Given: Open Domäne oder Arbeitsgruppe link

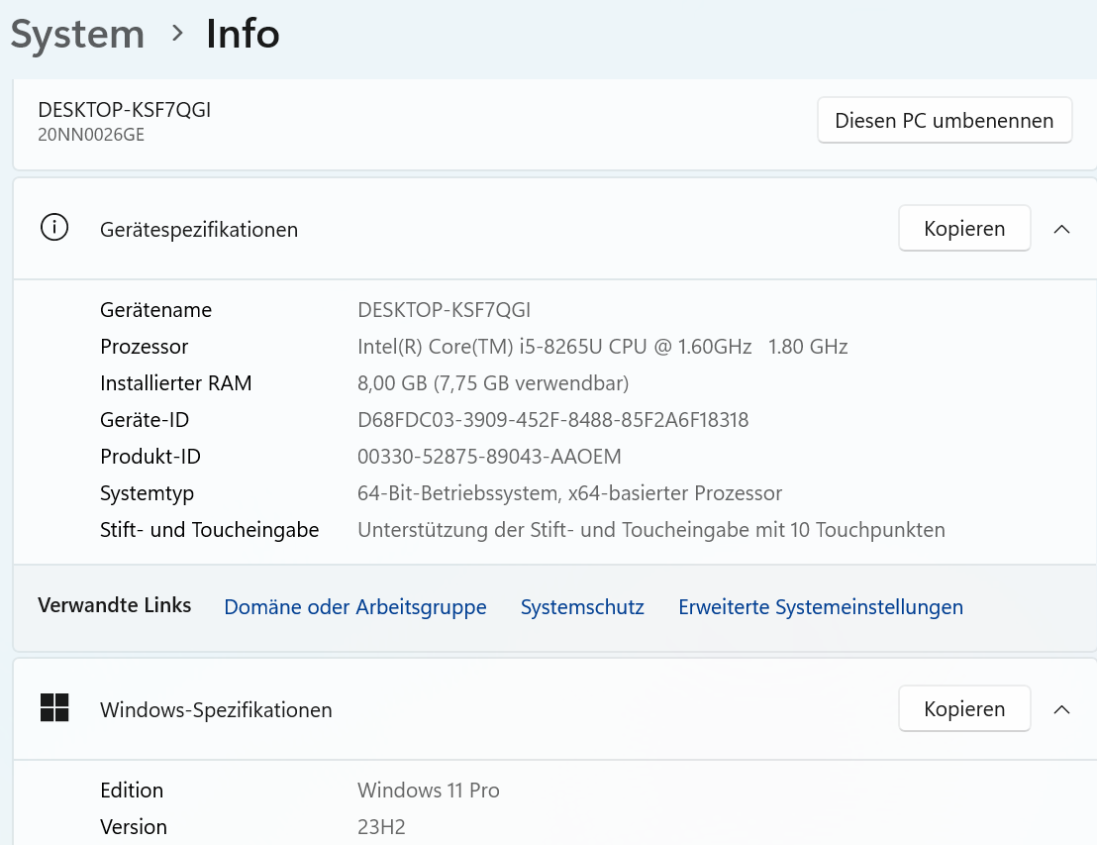Looking at the screenshot, I should (x=355, y=607).
